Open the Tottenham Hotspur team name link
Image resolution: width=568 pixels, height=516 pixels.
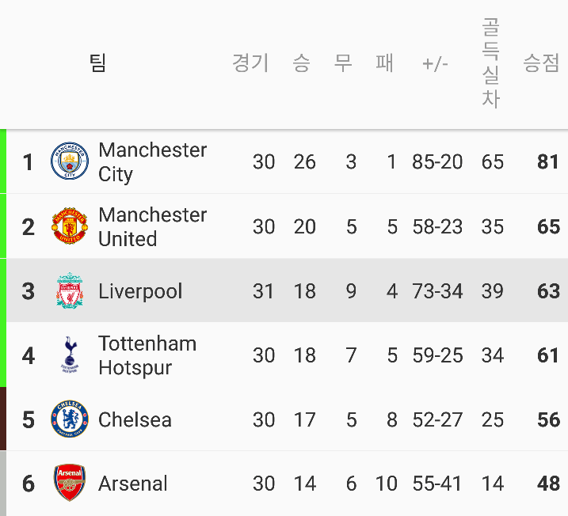pos(147,355)
